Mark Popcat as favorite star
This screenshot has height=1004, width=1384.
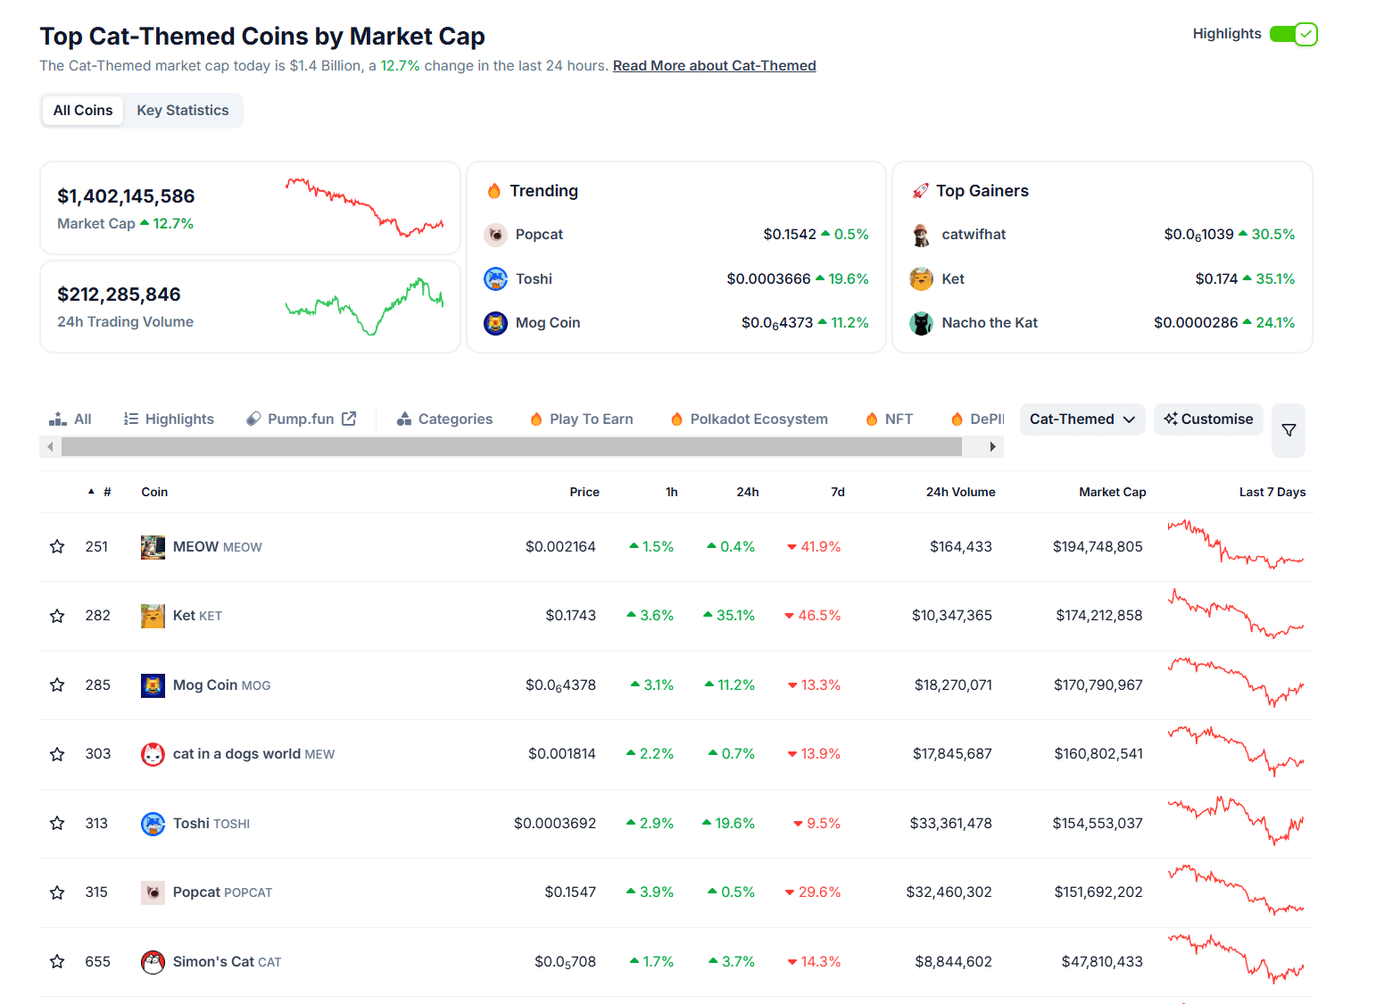[57, 892]
